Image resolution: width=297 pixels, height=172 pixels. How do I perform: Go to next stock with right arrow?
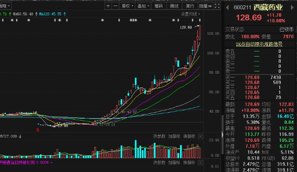[292, 7]
